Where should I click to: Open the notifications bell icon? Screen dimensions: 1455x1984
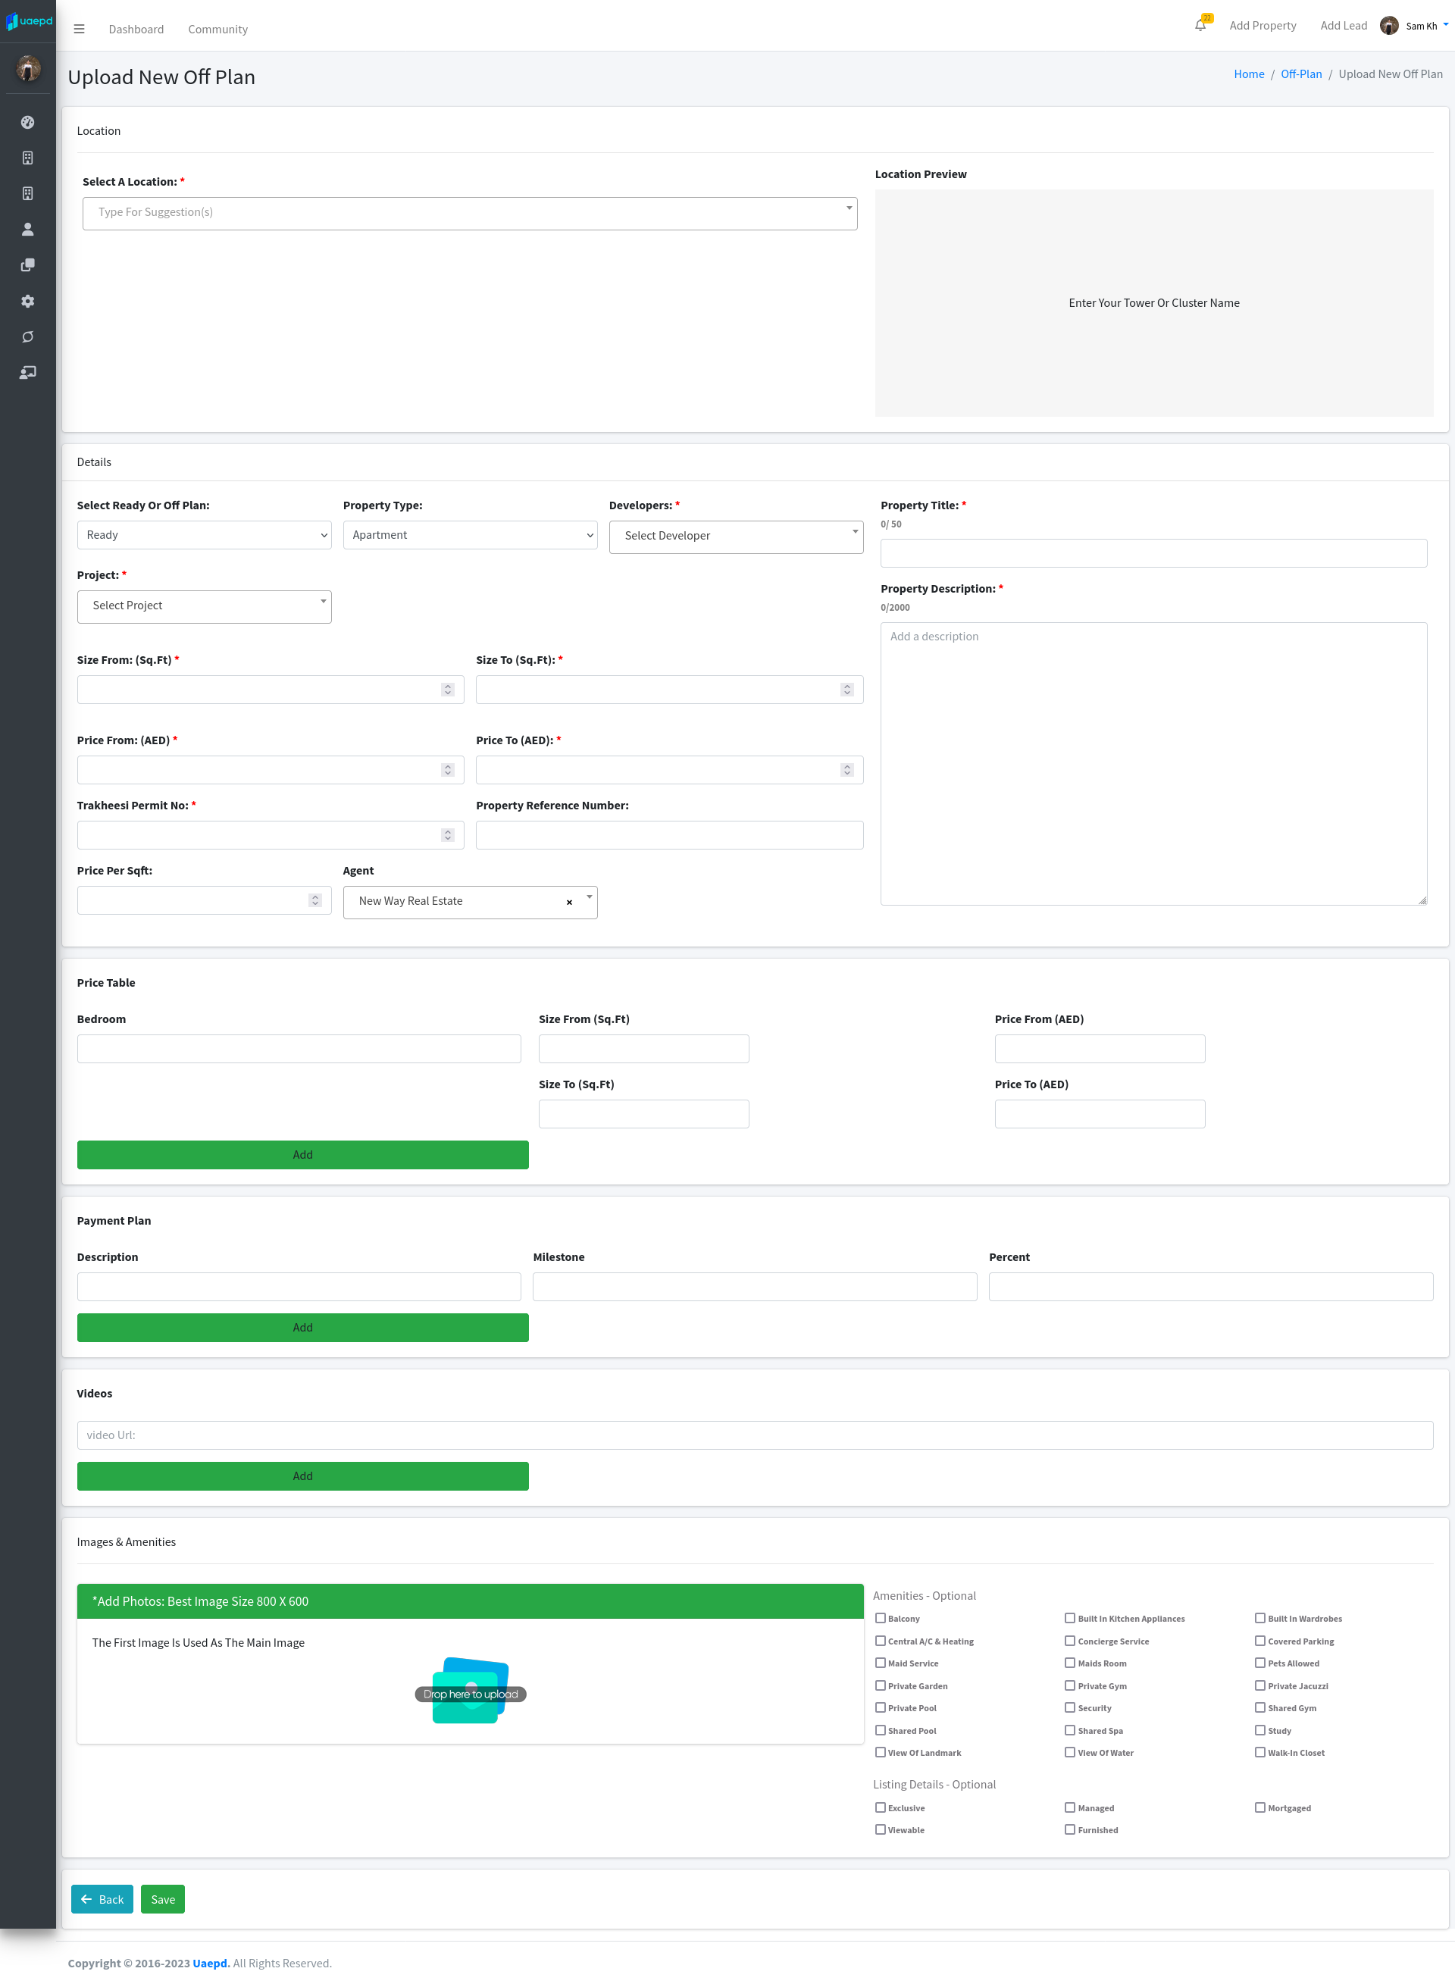(x=1200, y=26)
